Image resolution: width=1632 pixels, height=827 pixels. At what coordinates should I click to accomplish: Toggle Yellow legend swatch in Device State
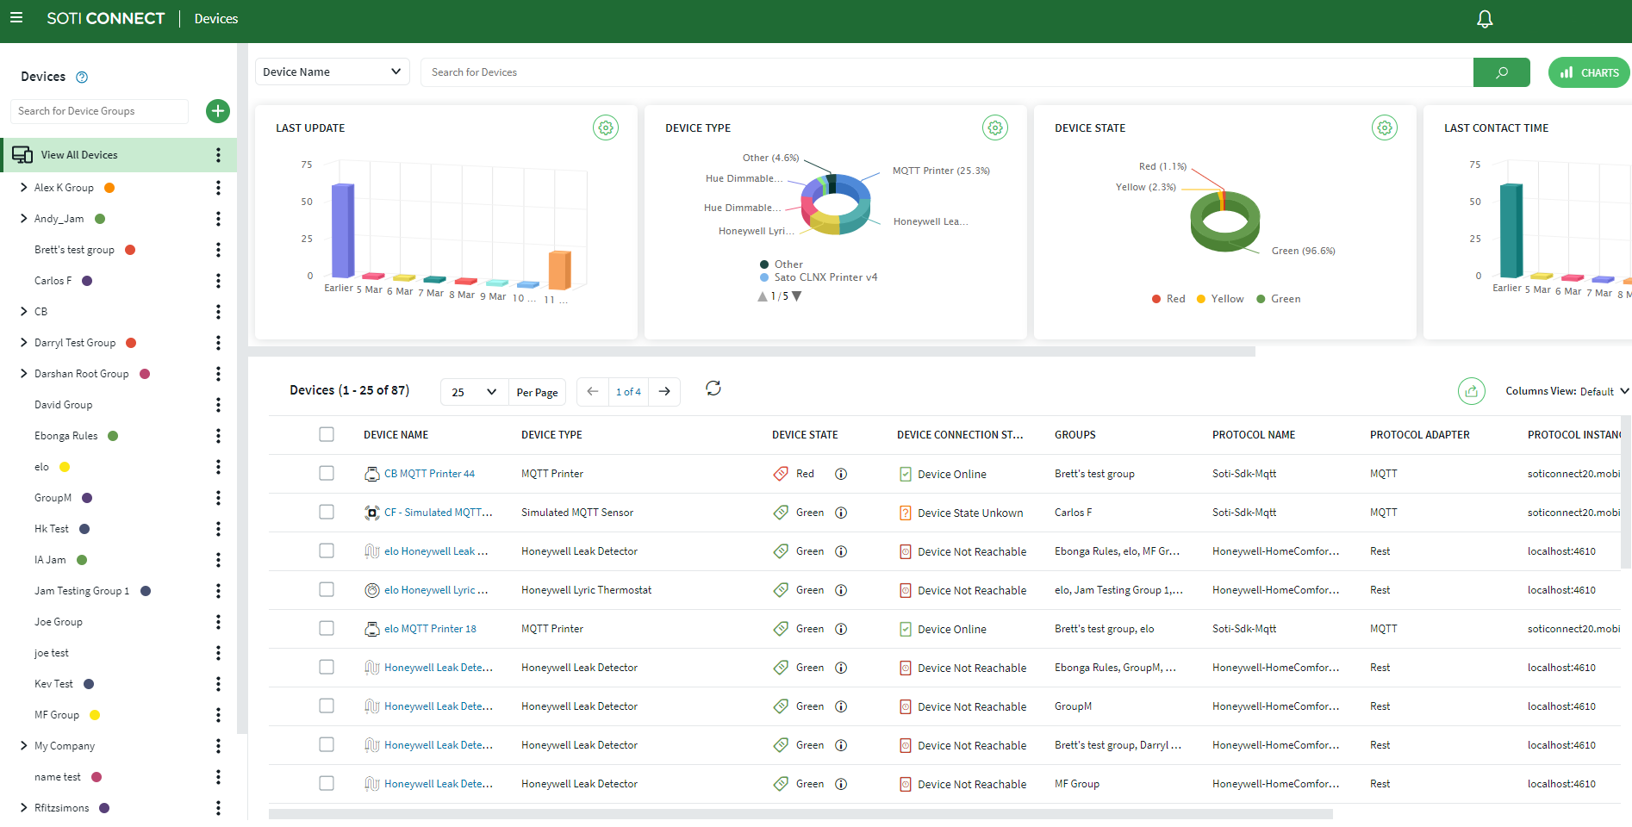(x=1200, y=299)
